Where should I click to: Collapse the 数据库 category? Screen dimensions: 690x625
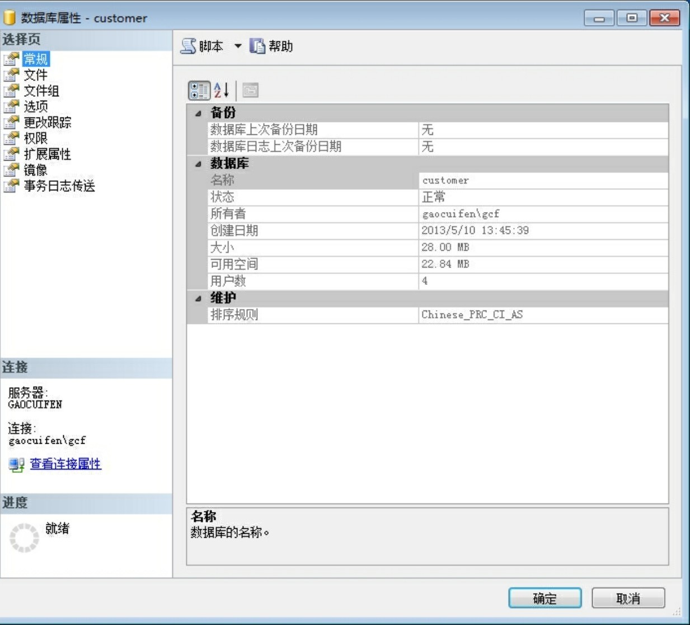[198, 164]
